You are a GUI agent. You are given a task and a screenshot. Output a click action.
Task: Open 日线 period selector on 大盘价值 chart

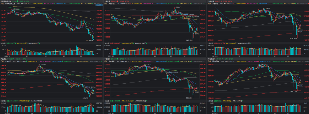pos(106,4)
